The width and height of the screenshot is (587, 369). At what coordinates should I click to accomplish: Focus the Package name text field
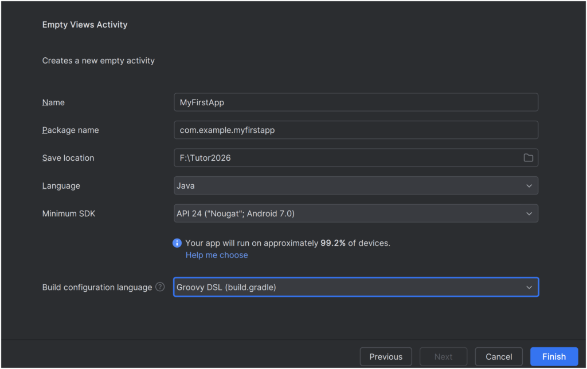(355, 130)
